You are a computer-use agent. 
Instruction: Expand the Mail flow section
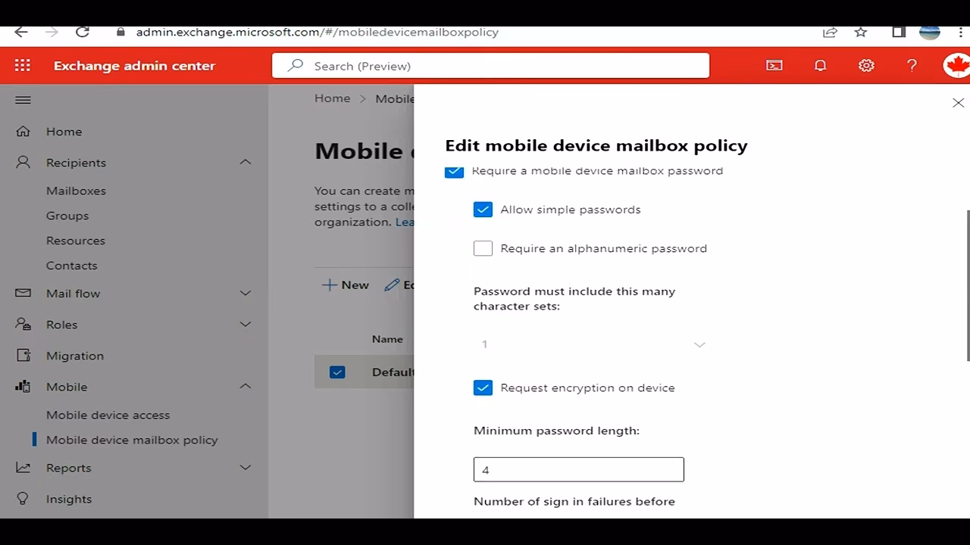pos(245,293)
